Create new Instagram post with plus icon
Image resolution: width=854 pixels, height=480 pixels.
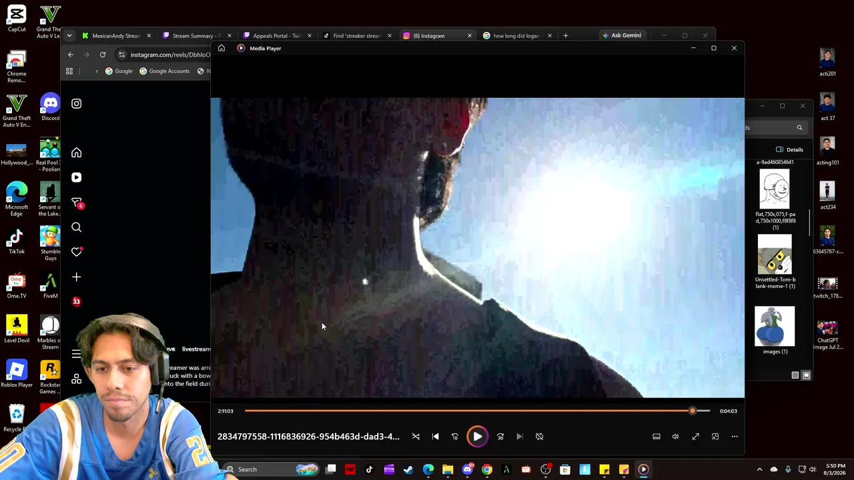[77, 277]
